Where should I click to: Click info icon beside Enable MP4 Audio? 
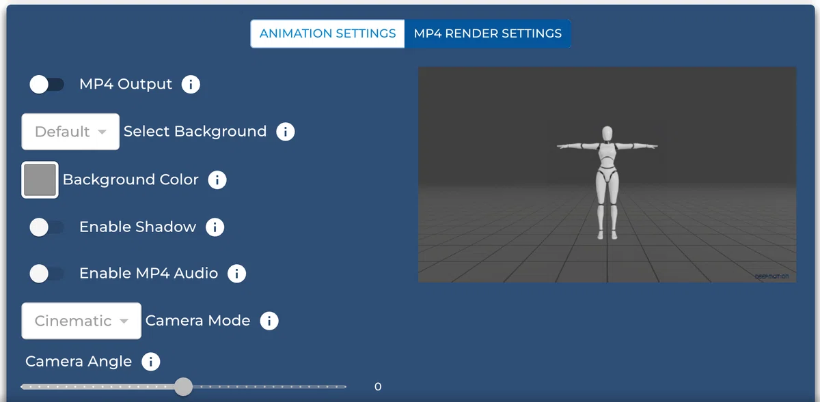click(x=236, y=274)
